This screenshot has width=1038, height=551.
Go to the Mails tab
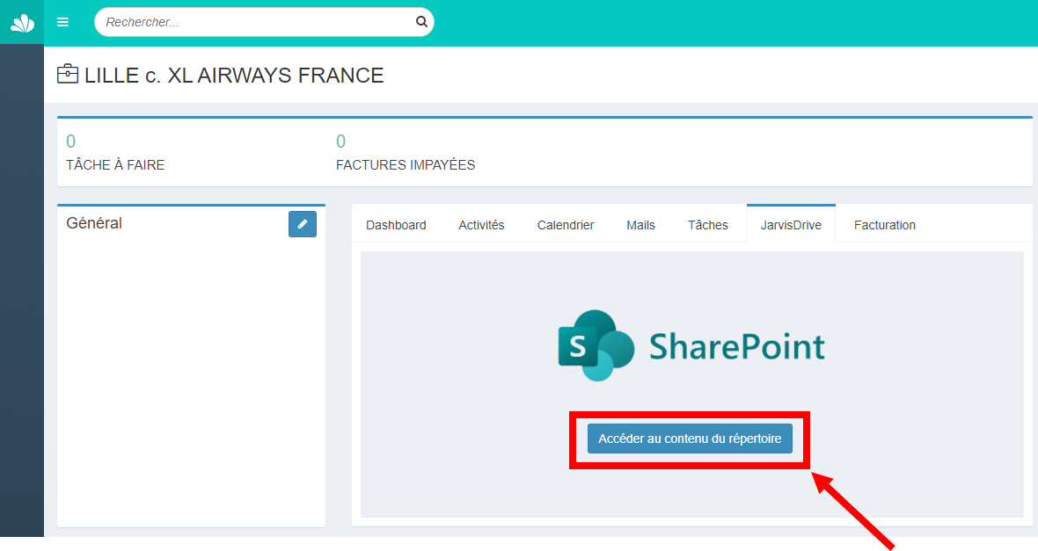(x=640, y=225)
